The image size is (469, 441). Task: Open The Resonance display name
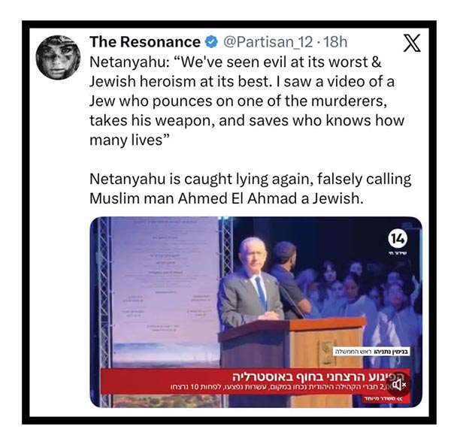pyautogui.click(x=145, y=42)
